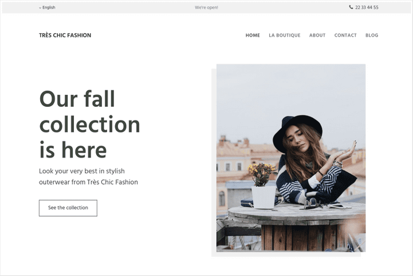This screenshot has width=413, height=276.
Task: Open the TRÈS CHIC FASHION logo link
Action: click(x=65, y=35)
